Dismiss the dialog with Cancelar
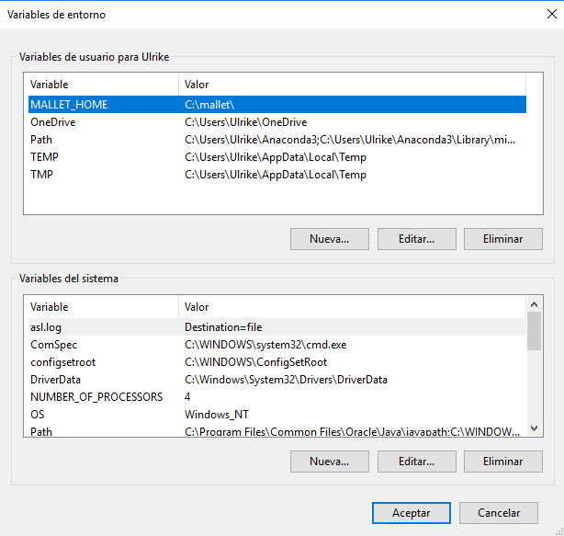This screenshot has height=536, width=564. pyautogui.click(x=498, y=513)
